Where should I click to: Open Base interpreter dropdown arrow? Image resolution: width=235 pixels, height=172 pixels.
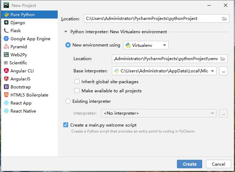[212, 71]
